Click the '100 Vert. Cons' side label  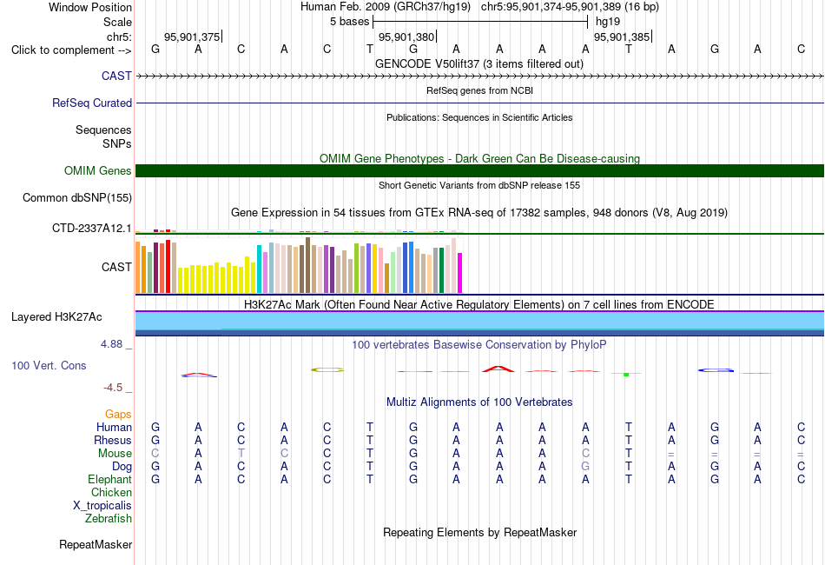tap(49, 365)
